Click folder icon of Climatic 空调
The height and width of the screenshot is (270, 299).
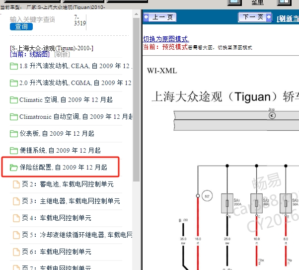(x=14, y=100)
